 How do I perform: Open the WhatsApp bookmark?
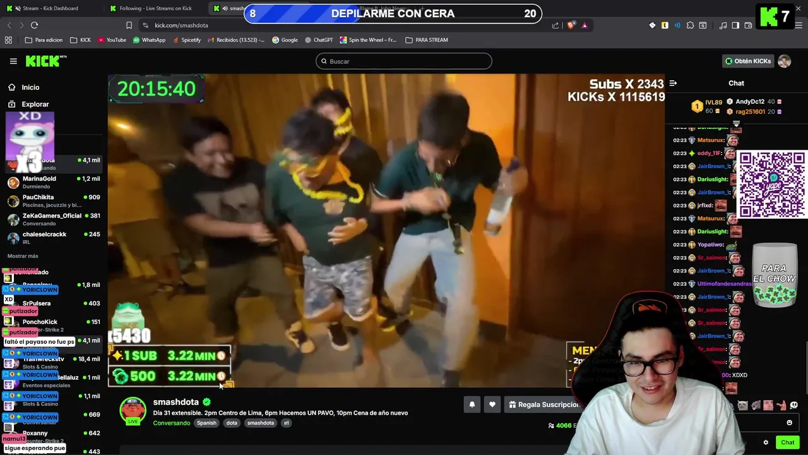(x=148, y=40)
